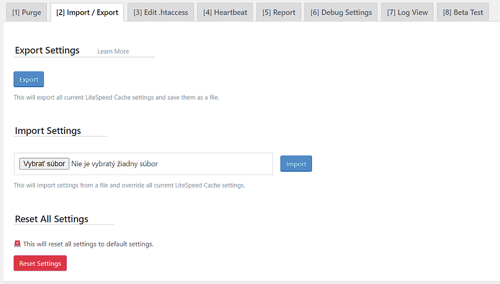Select the Beta Test tab

[463, 13]
